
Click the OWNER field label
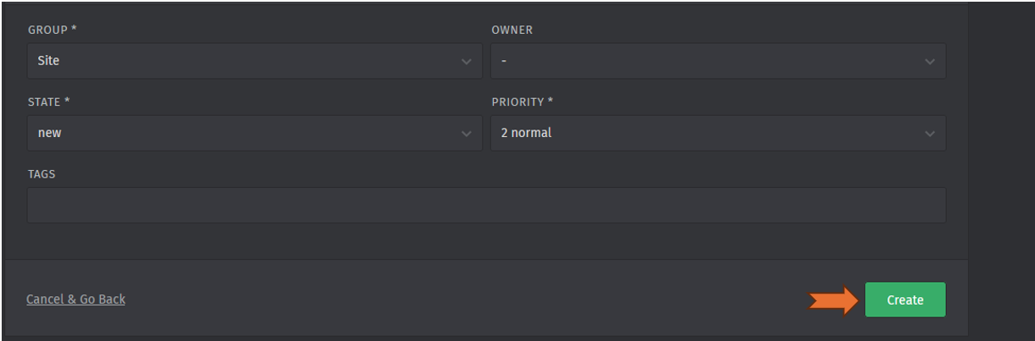[512, 30]
